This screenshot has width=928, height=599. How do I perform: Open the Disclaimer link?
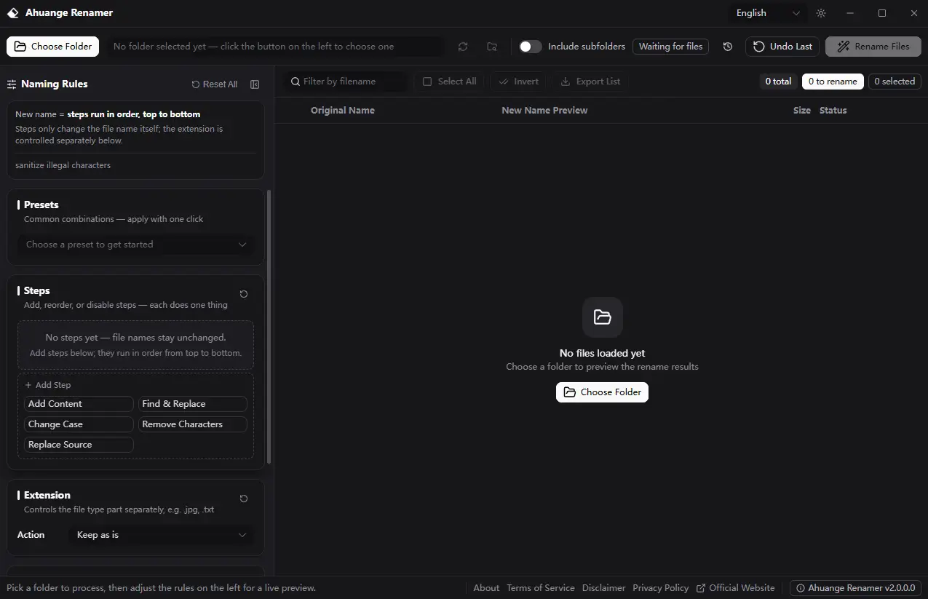603,588
